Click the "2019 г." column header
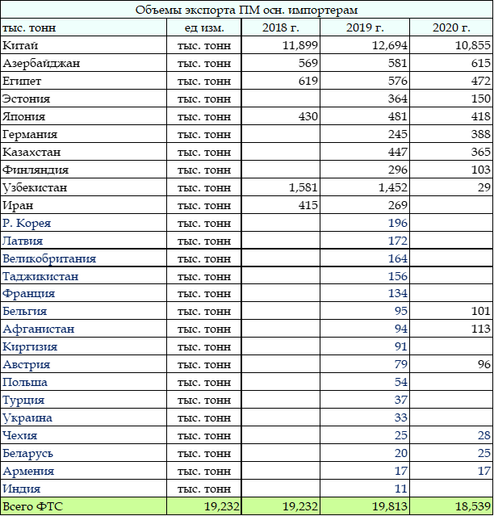Viewport: 494px width, 516px height. click(364, 27)
